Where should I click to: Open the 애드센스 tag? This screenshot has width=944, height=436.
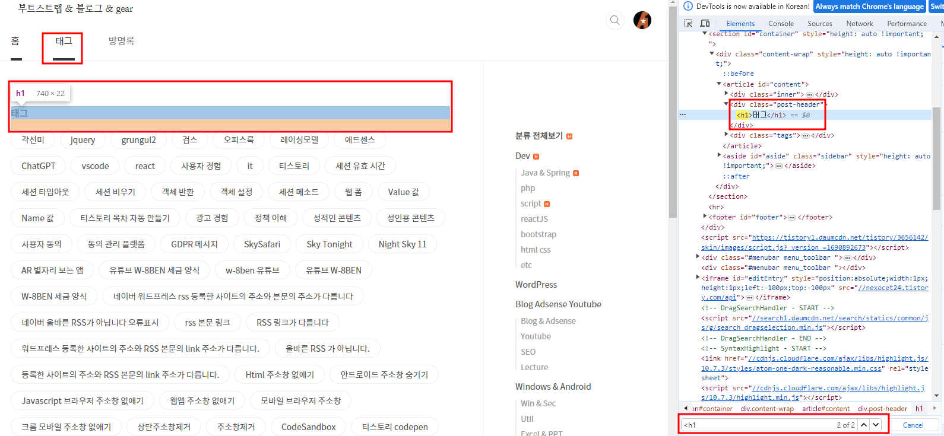360,140
